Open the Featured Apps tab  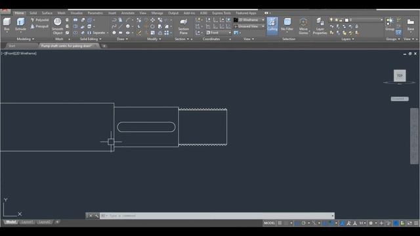[x=246, y=13]
